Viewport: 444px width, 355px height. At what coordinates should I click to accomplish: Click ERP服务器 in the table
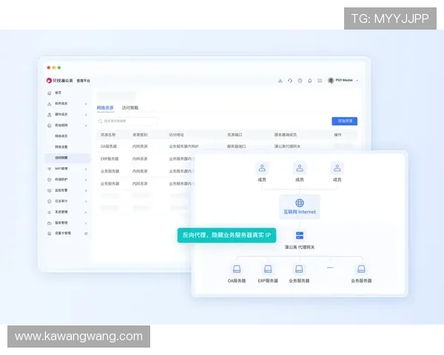[110, 159]
